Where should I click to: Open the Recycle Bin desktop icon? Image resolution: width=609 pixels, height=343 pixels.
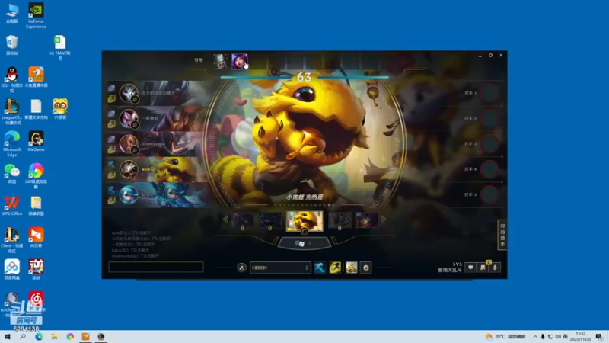coord(12,45)
